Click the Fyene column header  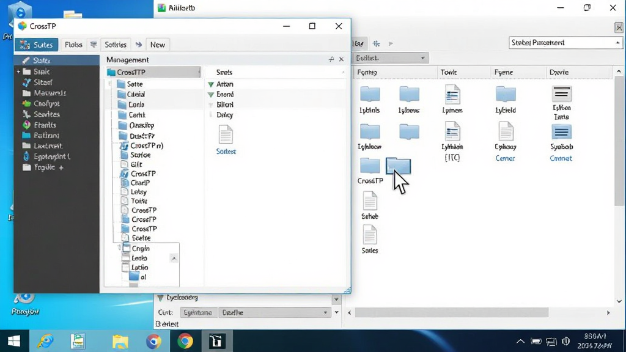click(x=504, y=72)
